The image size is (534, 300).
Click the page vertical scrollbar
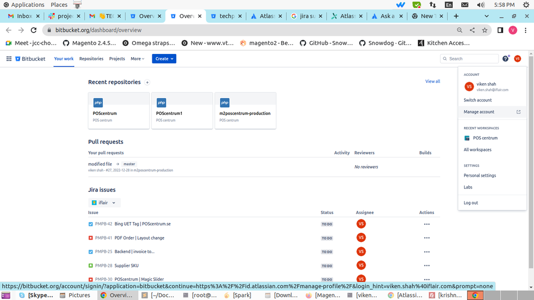click(531, 163)
